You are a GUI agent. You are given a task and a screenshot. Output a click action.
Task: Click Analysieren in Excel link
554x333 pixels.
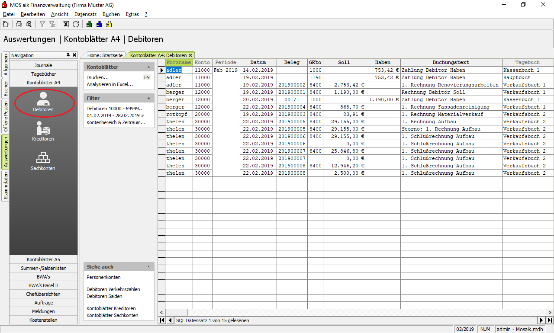(110, 84)
